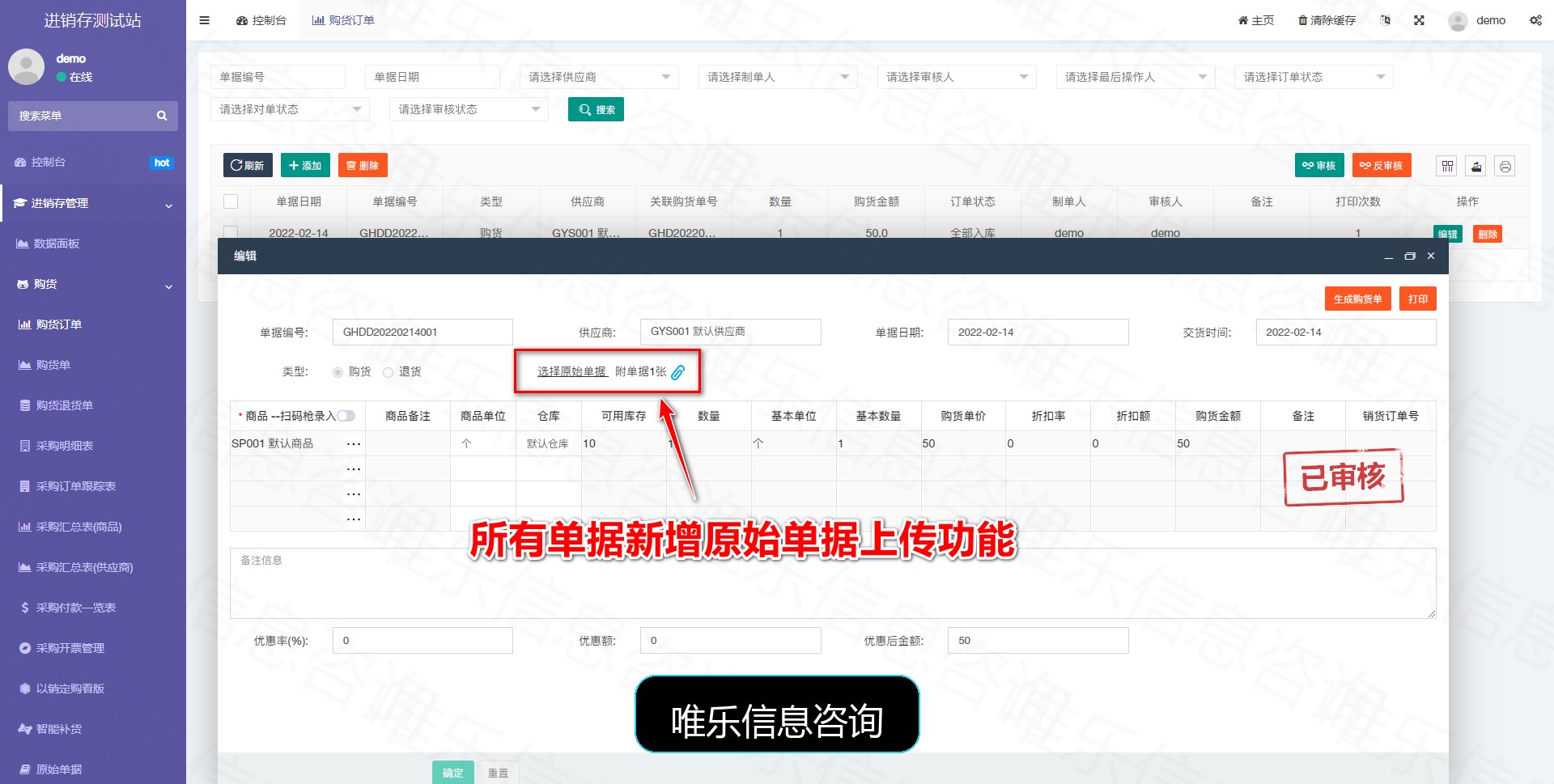
Task: Click 清除缓存 trash item in top bar
Action: (x=1327, y=20)
